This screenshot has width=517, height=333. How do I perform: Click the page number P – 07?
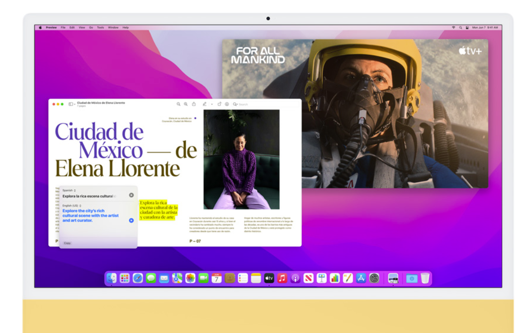coord(195,241)
